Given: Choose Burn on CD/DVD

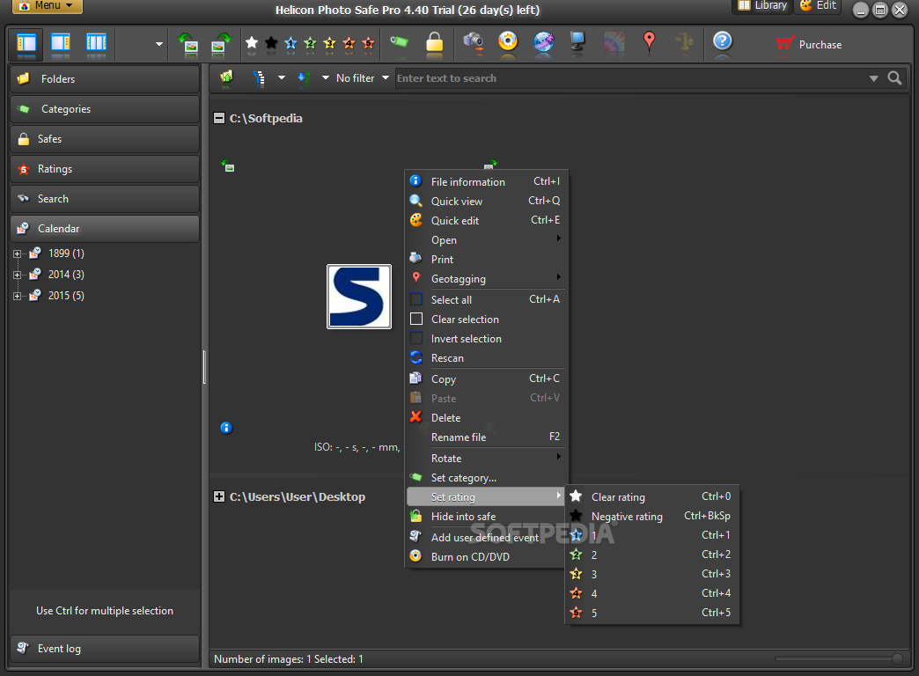Looking at the screenshot, I should point(485,556).
